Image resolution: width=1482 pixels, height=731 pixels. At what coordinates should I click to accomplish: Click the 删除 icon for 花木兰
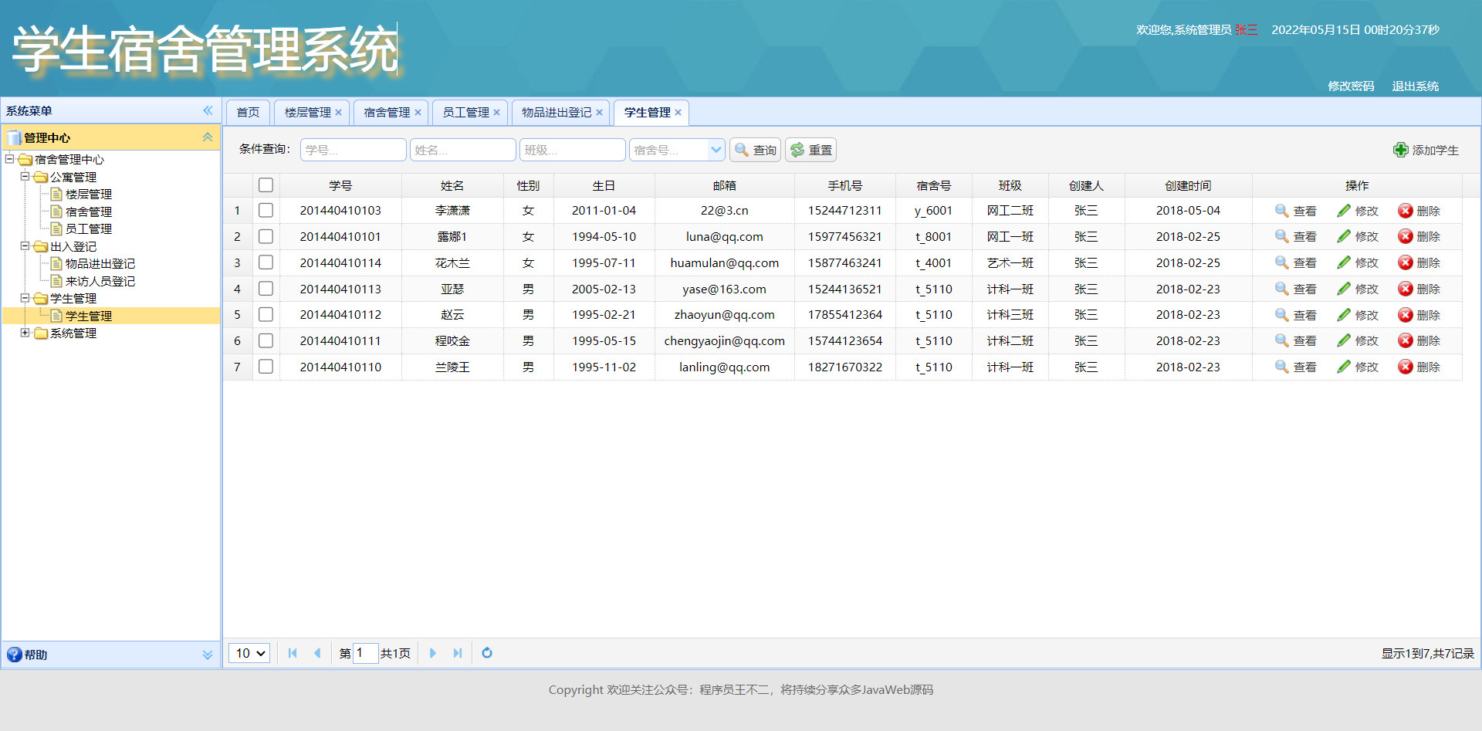1406,262
